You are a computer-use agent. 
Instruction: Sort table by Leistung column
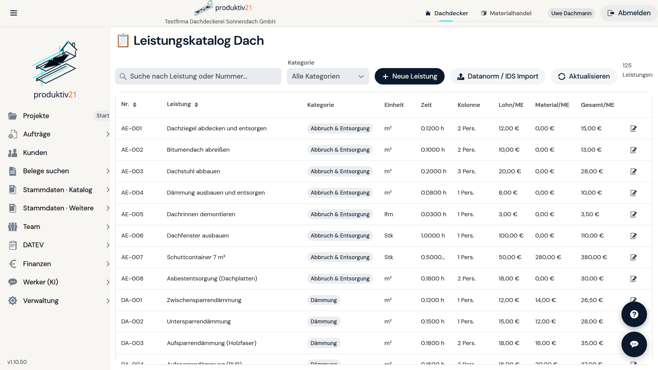click(196, 105)
